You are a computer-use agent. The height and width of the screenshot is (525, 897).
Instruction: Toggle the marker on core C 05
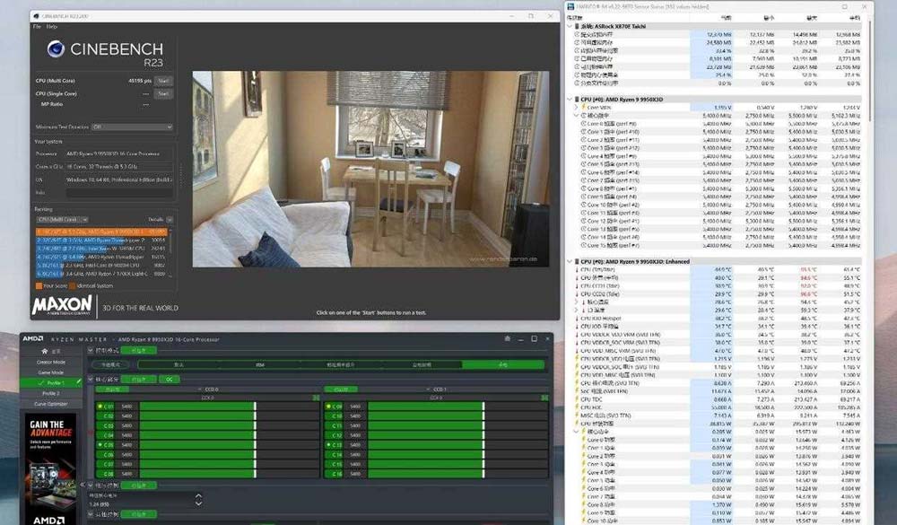tap(100, 445)
